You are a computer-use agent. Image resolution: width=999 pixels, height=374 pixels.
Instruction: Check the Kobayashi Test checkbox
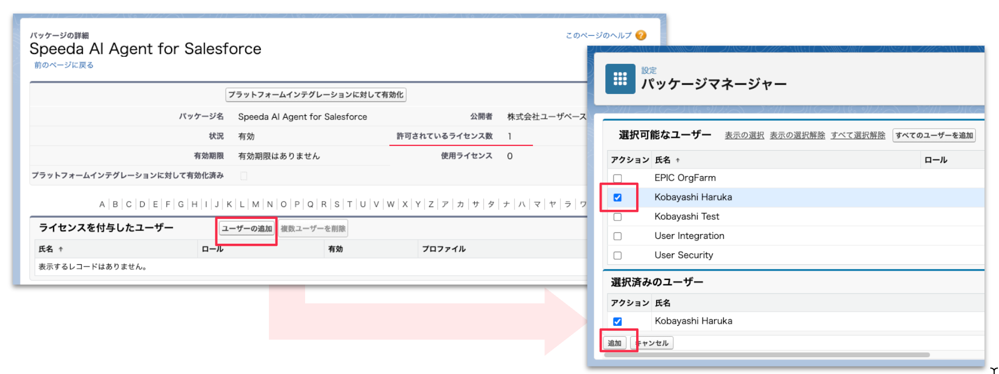pyautogui.click(x=617, y=217)
